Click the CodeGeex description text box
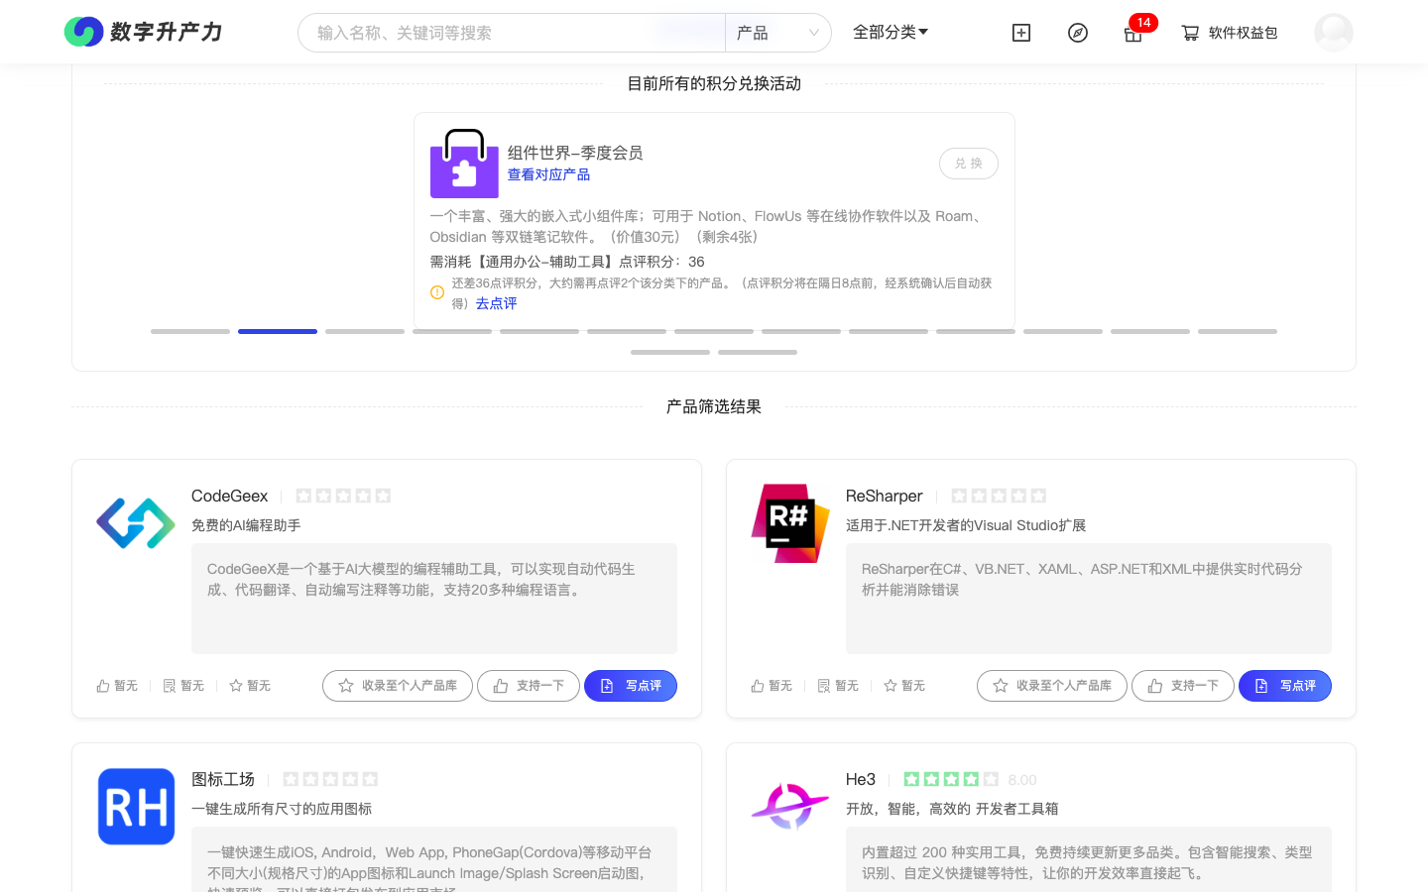 pyautogui.click(x=434, y=599)
